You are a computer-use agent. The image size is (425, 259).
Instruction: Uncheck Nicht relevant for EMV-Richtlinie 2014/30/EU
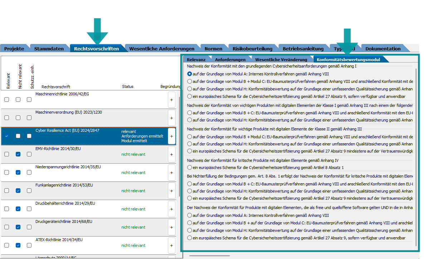18,154
